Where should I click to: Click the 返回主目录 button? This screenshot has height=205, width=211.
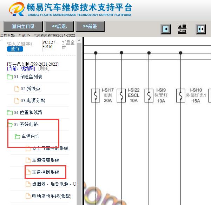(23, 26)
